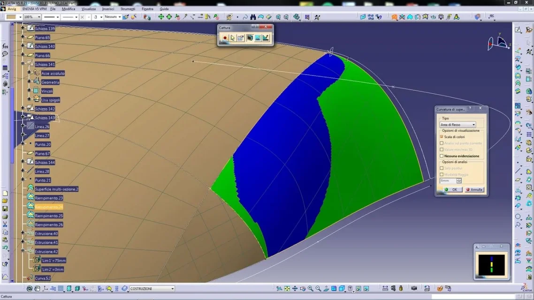Click the Pan view icon
The width and height of the screenshot is (534, 300).
click(295, 288)
